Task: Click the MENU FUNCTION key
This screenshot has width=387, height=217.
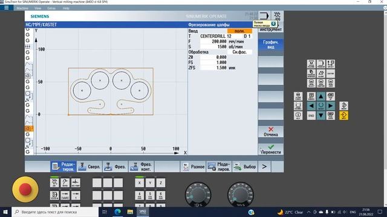Action: (x=321, y=83)
